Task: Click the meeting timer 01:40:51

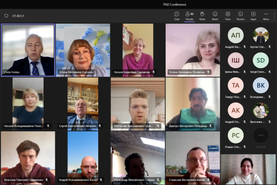Action: coord(18,16)
